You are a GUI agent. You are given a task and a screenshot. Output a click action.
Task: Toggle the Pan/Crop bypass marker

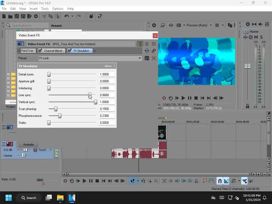tap(19, 51)
